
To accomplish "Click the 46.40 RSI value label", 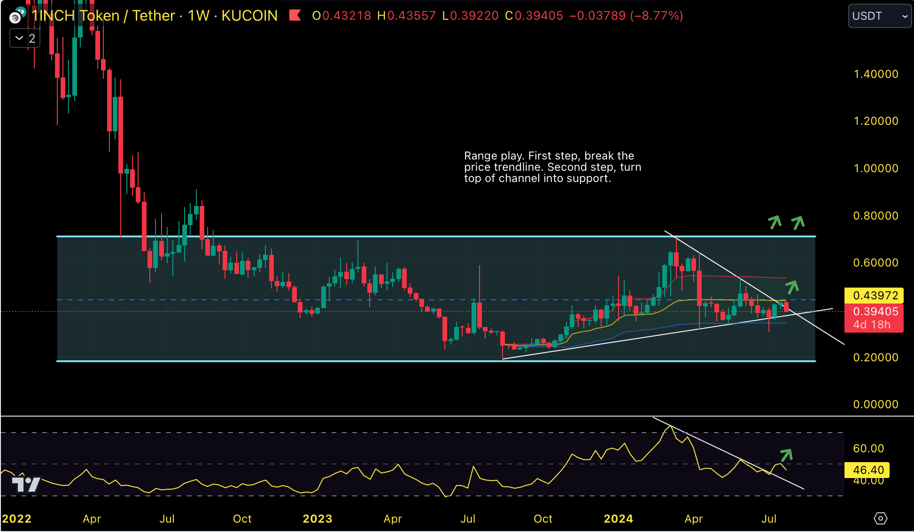I will 867,470.
